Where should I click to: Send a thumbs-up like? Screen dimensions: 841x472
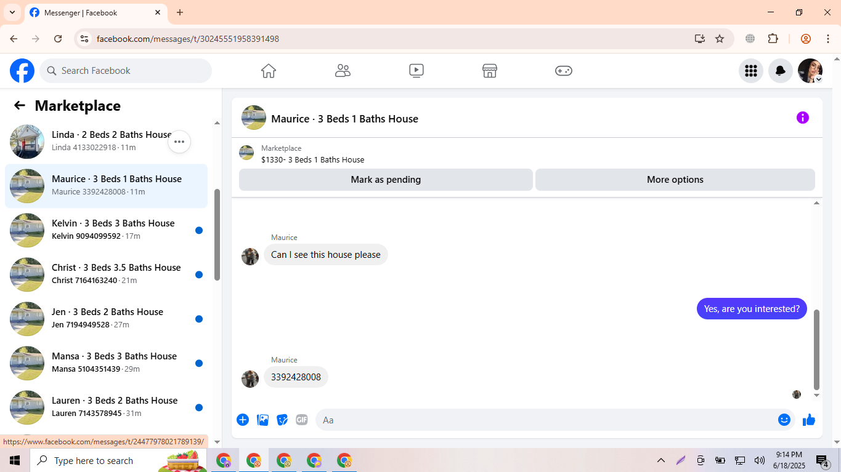tap(809, 420)
